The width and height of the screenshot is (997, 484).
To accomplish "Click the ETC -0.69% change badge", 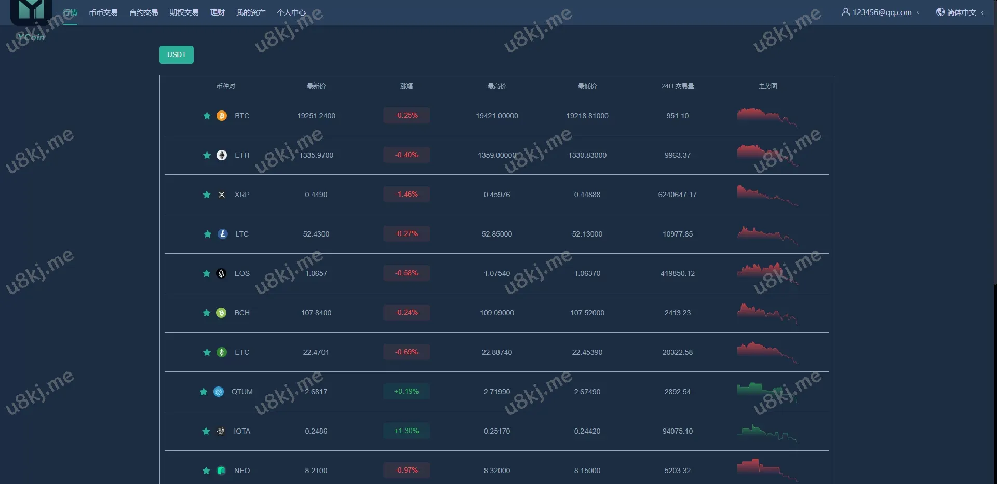I will (407, 352).
